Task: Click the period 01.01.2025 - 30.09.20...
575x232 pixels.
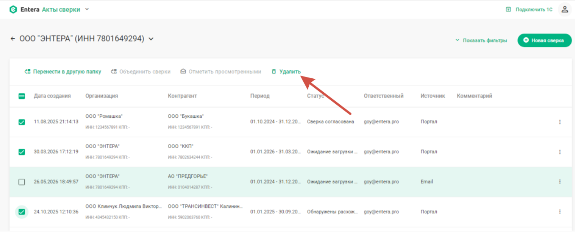Action: tap(276, 212)
